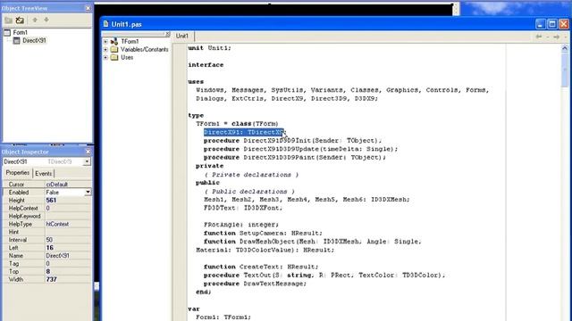Click the DirectX91D3D9Paint procedure declaration line
Screen dimensions: 572x321
[x=295, y=157]
